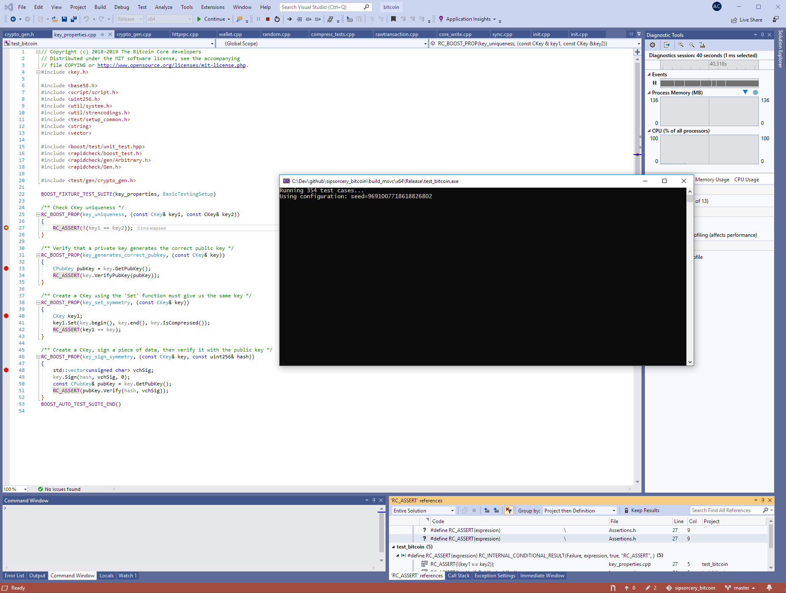Zoom out on the diagnostics timeline
Image resolution: width=786 pixels, height=593 pixels.
(692, 45)
